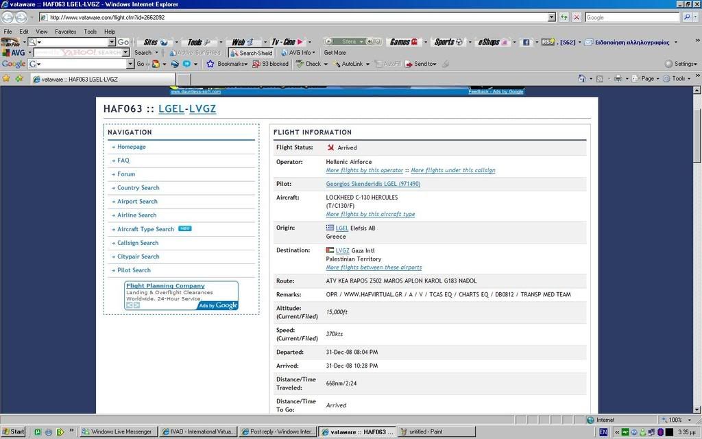Click the Favorites star icon
The image size is (702, 439).
click(6, 78)
